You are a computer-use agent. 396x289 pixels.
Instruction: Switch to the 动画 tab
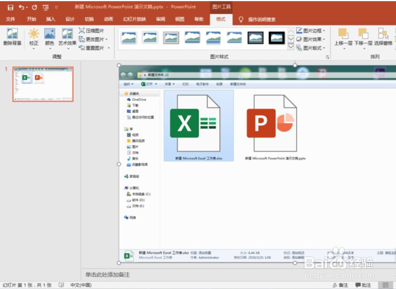click(108, 19)
